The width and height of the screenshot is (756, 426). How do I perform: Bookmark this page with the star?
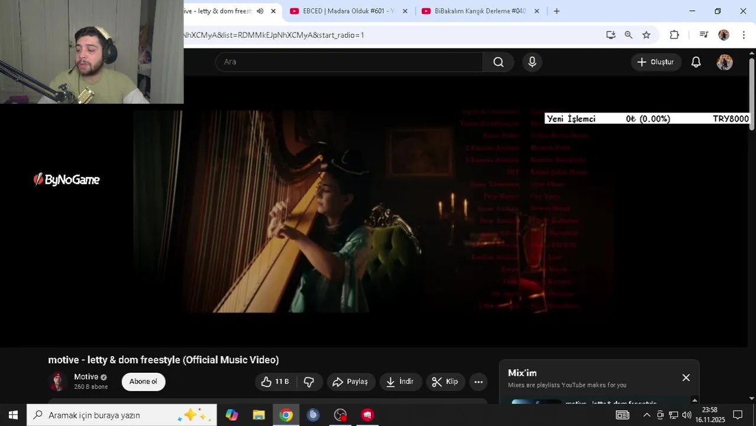647,35
